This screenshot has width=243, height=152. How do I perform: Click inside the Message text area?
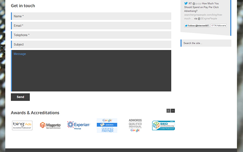click(91, 71)
